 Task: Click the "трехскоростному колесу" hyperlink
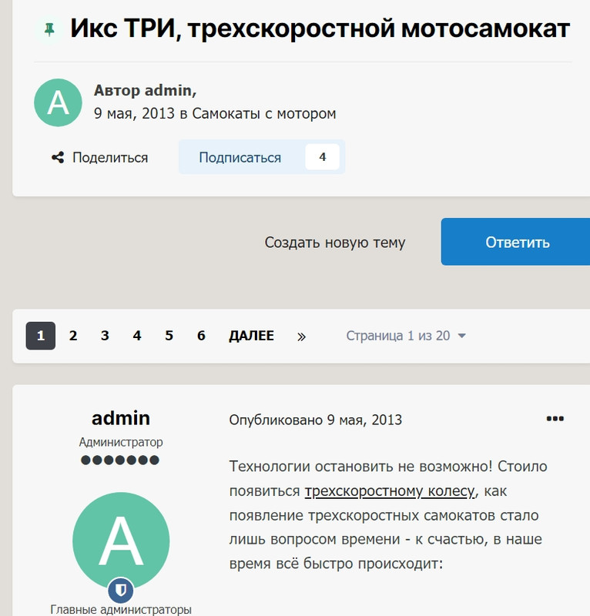point(390,491)
